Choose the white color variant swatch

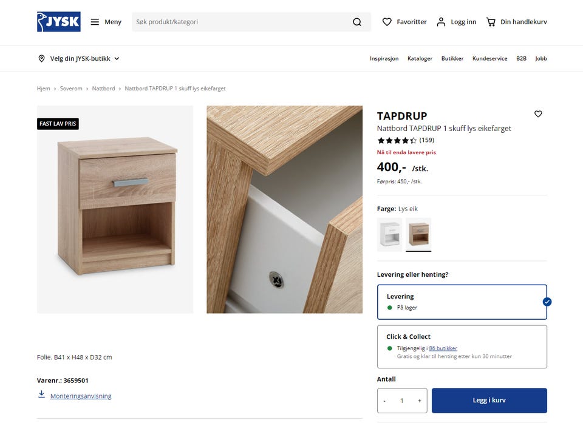pos(389,234)
